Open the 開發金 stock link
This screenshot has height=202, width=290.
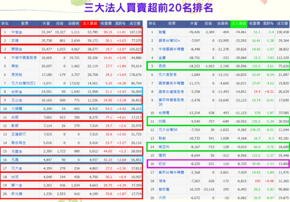[x=17, y=49]
